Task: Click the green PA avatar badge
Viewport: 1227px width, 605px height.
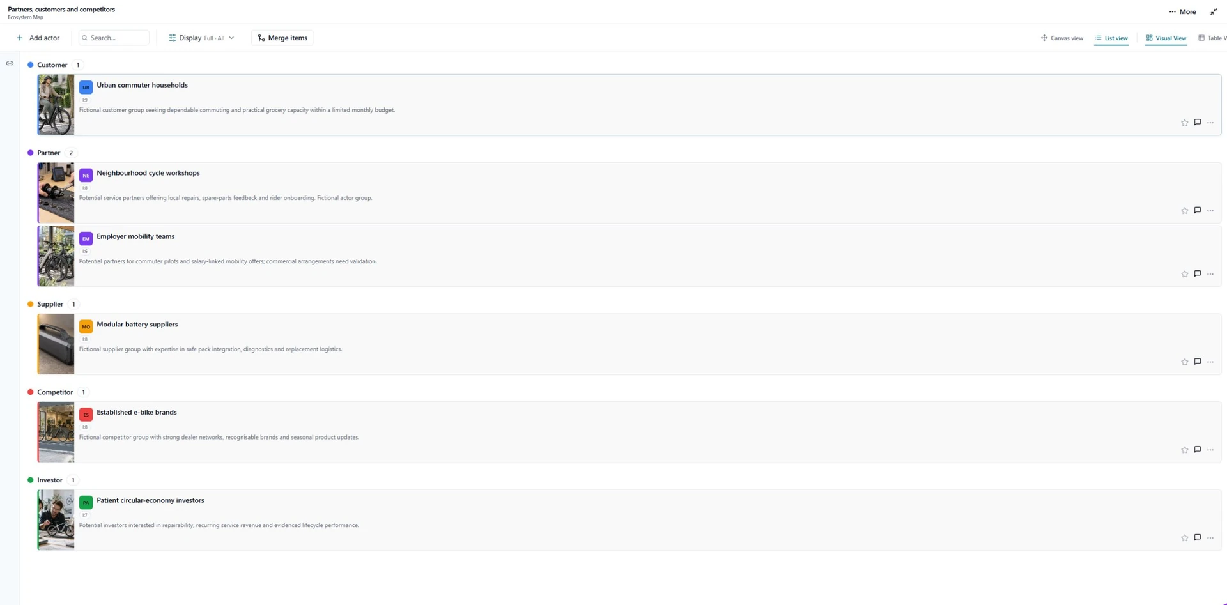Action: pos(86,502)
